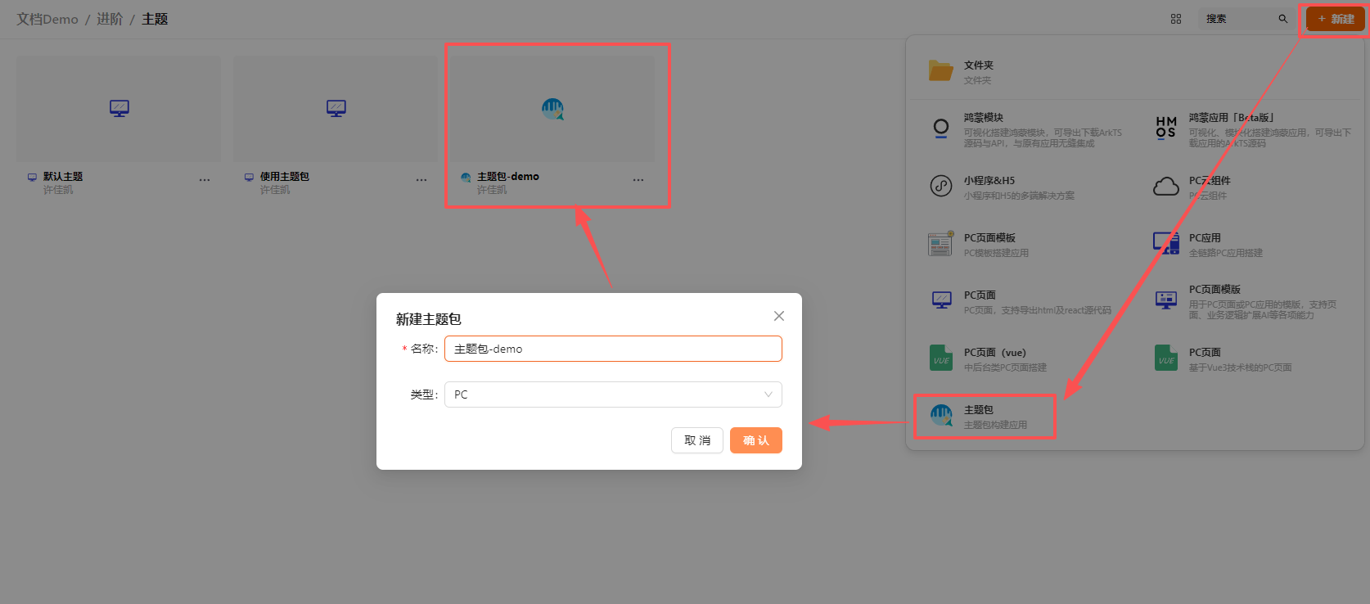Open the 类型 PC dropdown
1370x604 pixels.
point(612,394)
